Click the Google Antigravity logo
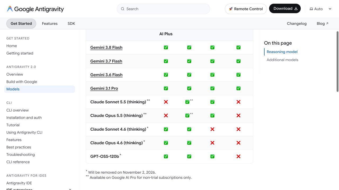 click(x=35, y=9)
